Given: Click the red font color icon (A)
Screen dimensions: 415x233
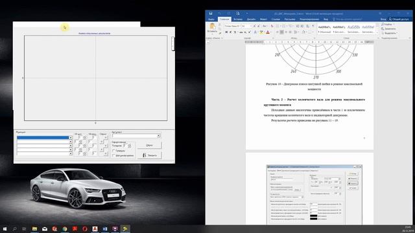Looking at the screenshot, I should (x=268, y=32).
